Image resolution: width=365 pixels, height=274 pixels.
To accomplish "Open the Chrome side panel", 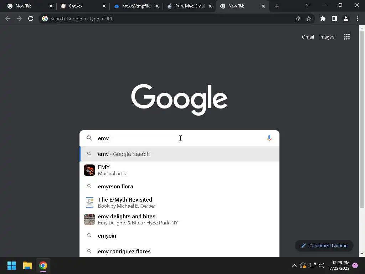I will coord(334,19).
